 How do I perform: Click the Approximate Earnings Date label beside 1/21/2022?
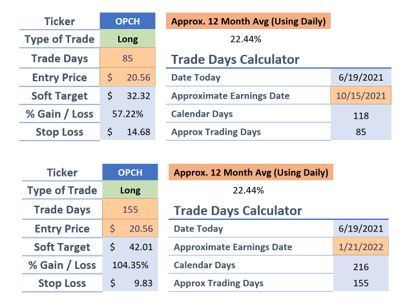pyautogui.click(x=233, y=247)
